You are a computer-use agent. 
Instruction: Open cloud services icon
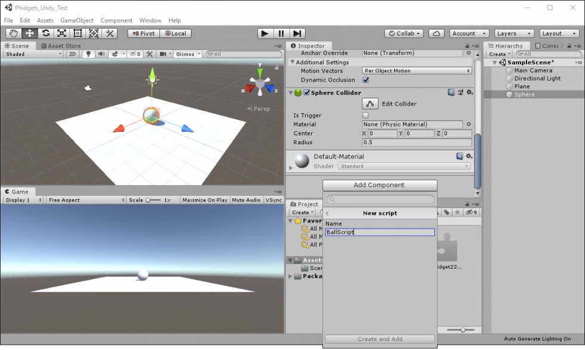click(x=436, y=33)
